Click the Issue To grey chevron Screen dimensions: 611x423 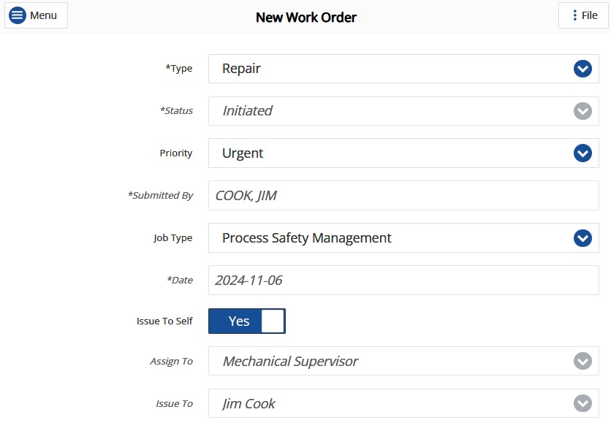[582, 403]
